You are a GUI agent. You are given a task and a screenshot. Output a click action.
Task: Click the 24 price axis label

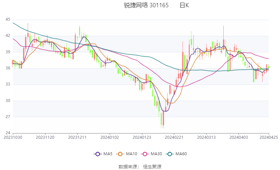click(x=8, y=133)
